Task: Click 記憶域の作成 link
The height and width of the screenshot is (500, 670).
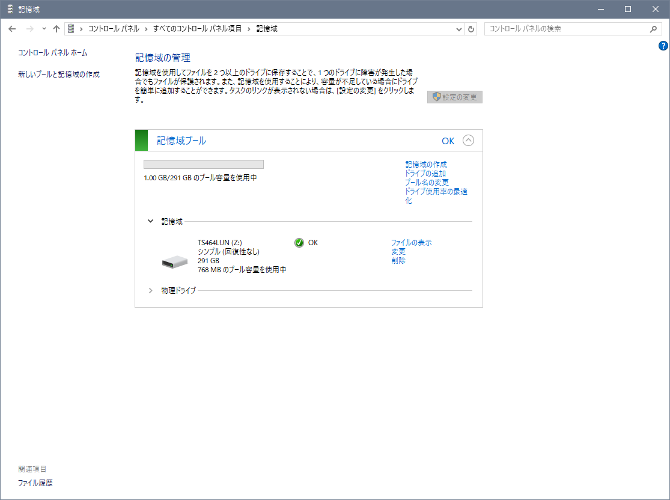Action: coord(426,164)
